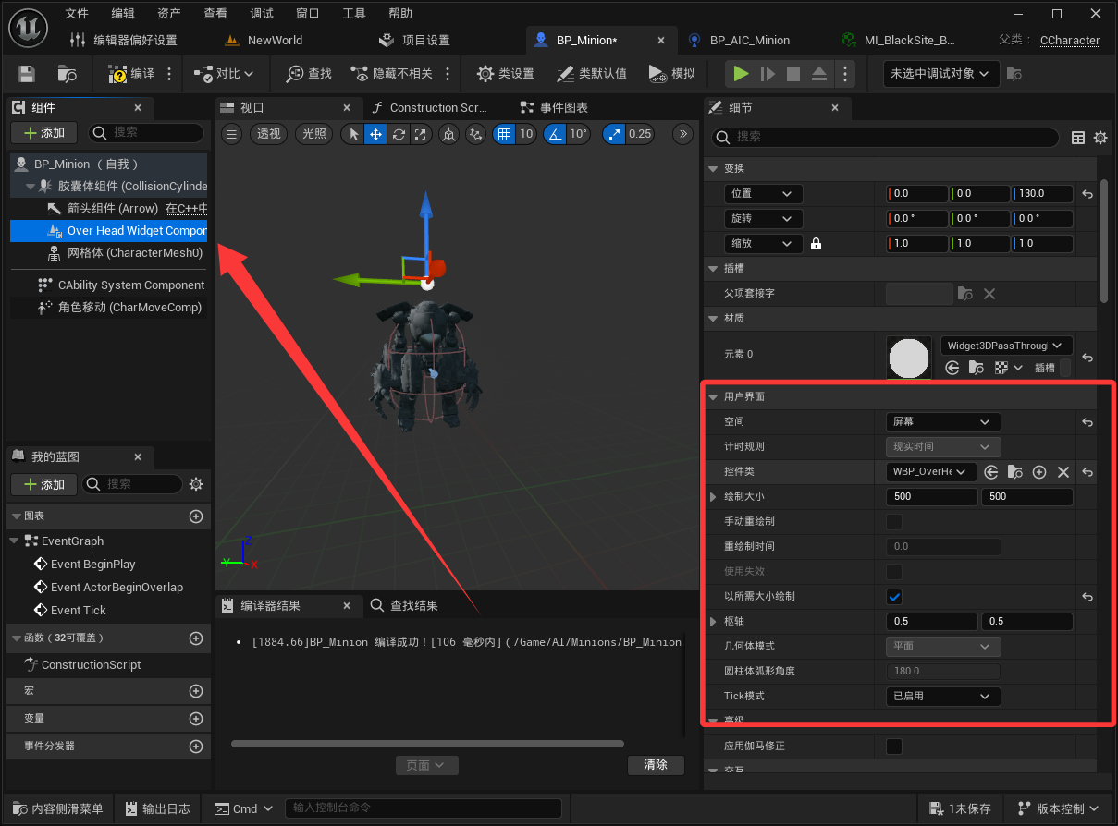Image resolution: width=1118 pixels, height=826 pixels.
Task: Click the details property matrix grid icon
Action: click(x=1078, y=138)
